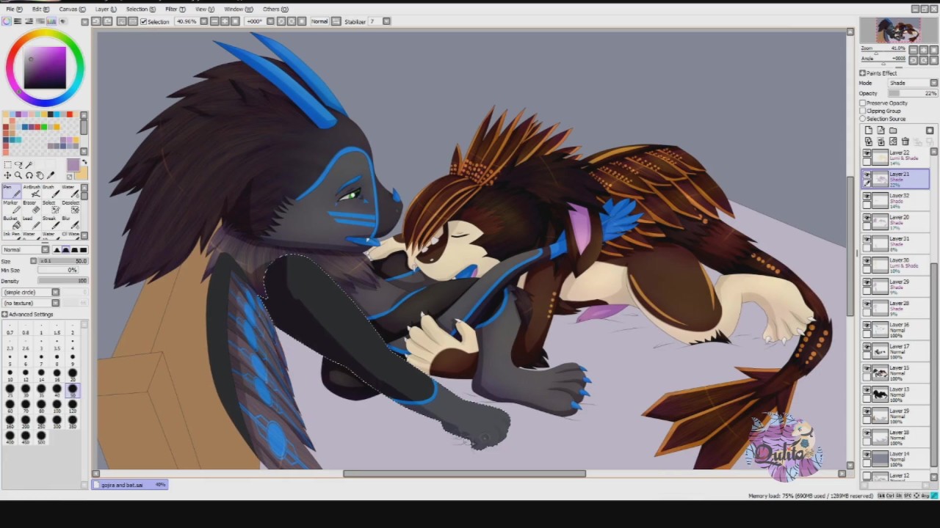Delete the current layer with trash icon
The height and width of the screenshot is (528, 940).
point(905,141)
